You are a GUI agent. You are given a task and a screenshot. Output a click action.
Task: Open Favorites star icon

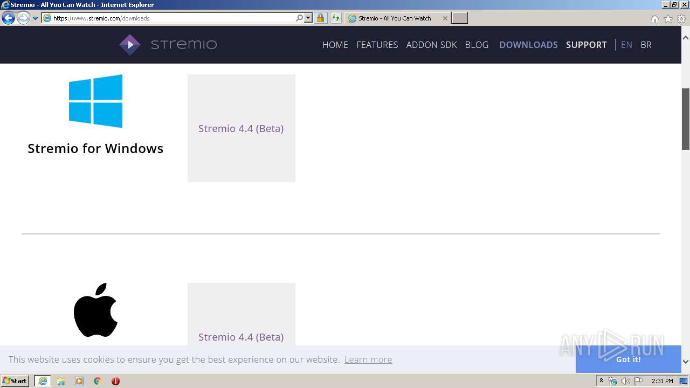click(668, 19)
